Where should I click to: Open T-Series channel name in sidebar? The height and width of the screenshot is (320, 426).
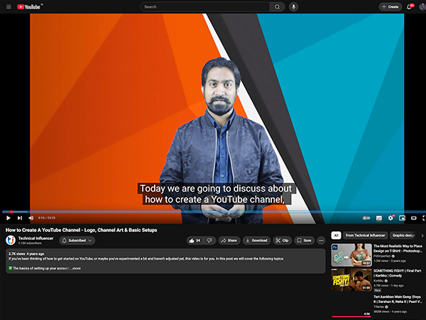(x=378, y=307)
